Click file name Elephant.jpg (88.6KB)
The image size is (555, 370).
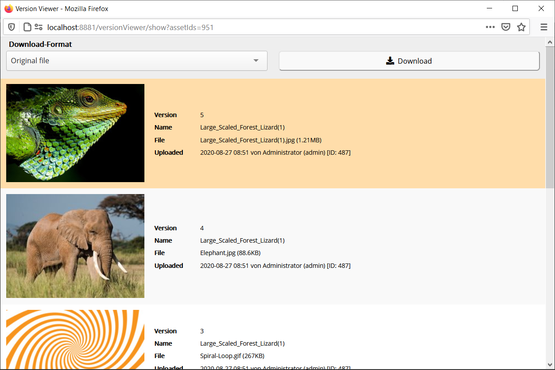230,253
